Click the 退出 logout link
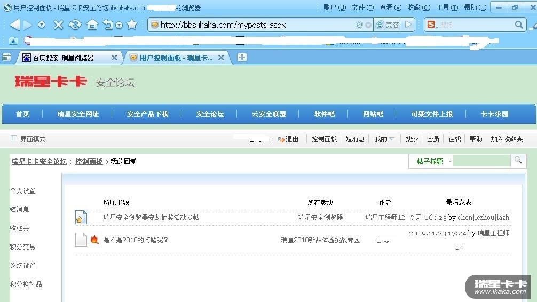 tap(292, 139)
